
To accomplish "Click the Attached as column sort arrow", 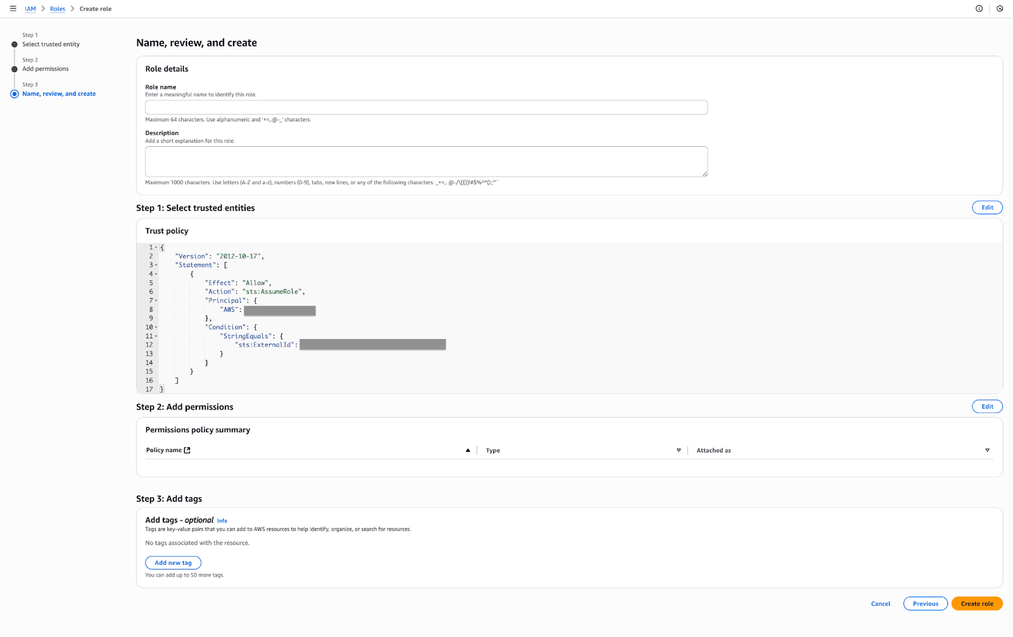I will [x=987, y=450].
